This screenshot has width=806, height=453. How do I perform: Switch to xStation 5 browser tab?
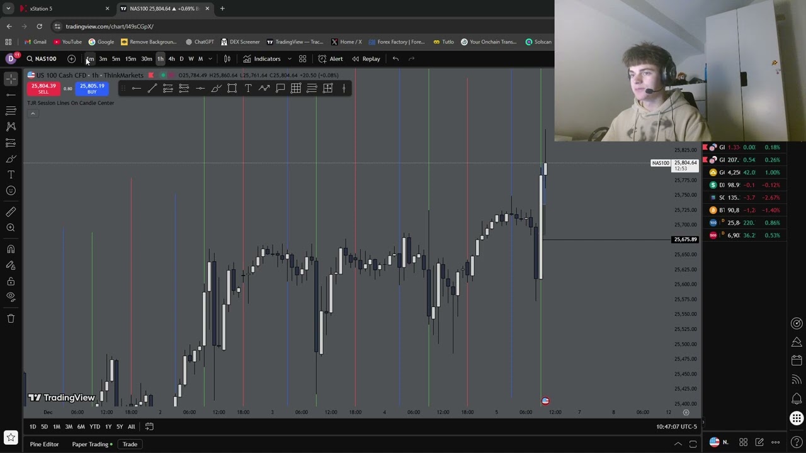pyautogui.click(x=63, y=9)
